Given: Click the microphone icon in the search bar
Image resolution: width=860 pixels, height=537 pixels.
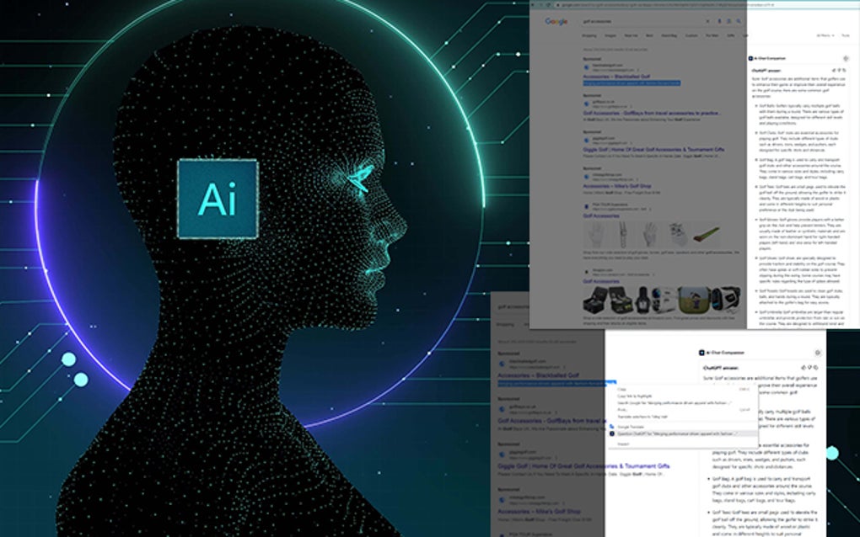Looking at the screenshot, I should click(719, 21).
